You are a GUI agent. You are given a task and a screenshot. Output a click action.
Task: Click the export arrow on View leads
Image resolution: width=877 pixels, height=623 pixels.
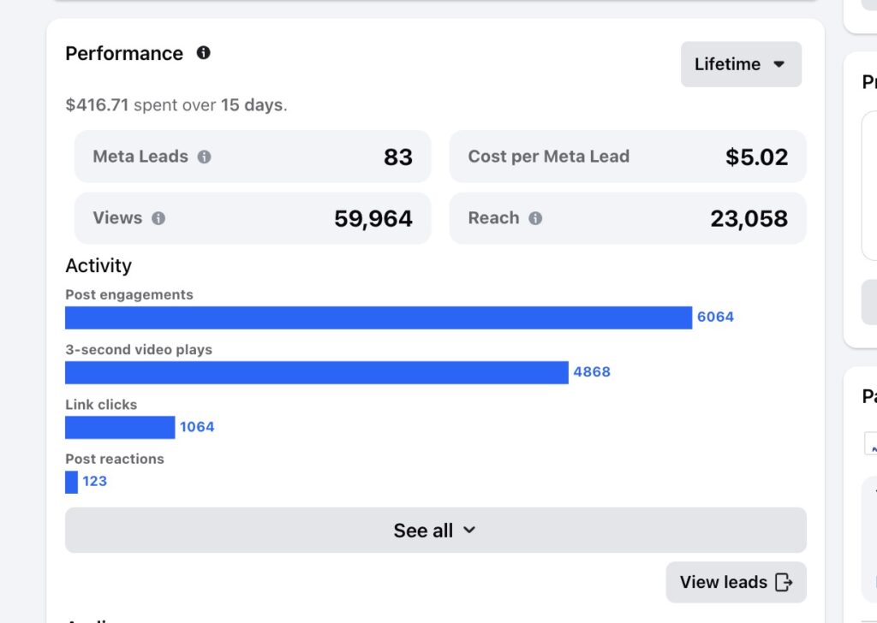[785, 582]
